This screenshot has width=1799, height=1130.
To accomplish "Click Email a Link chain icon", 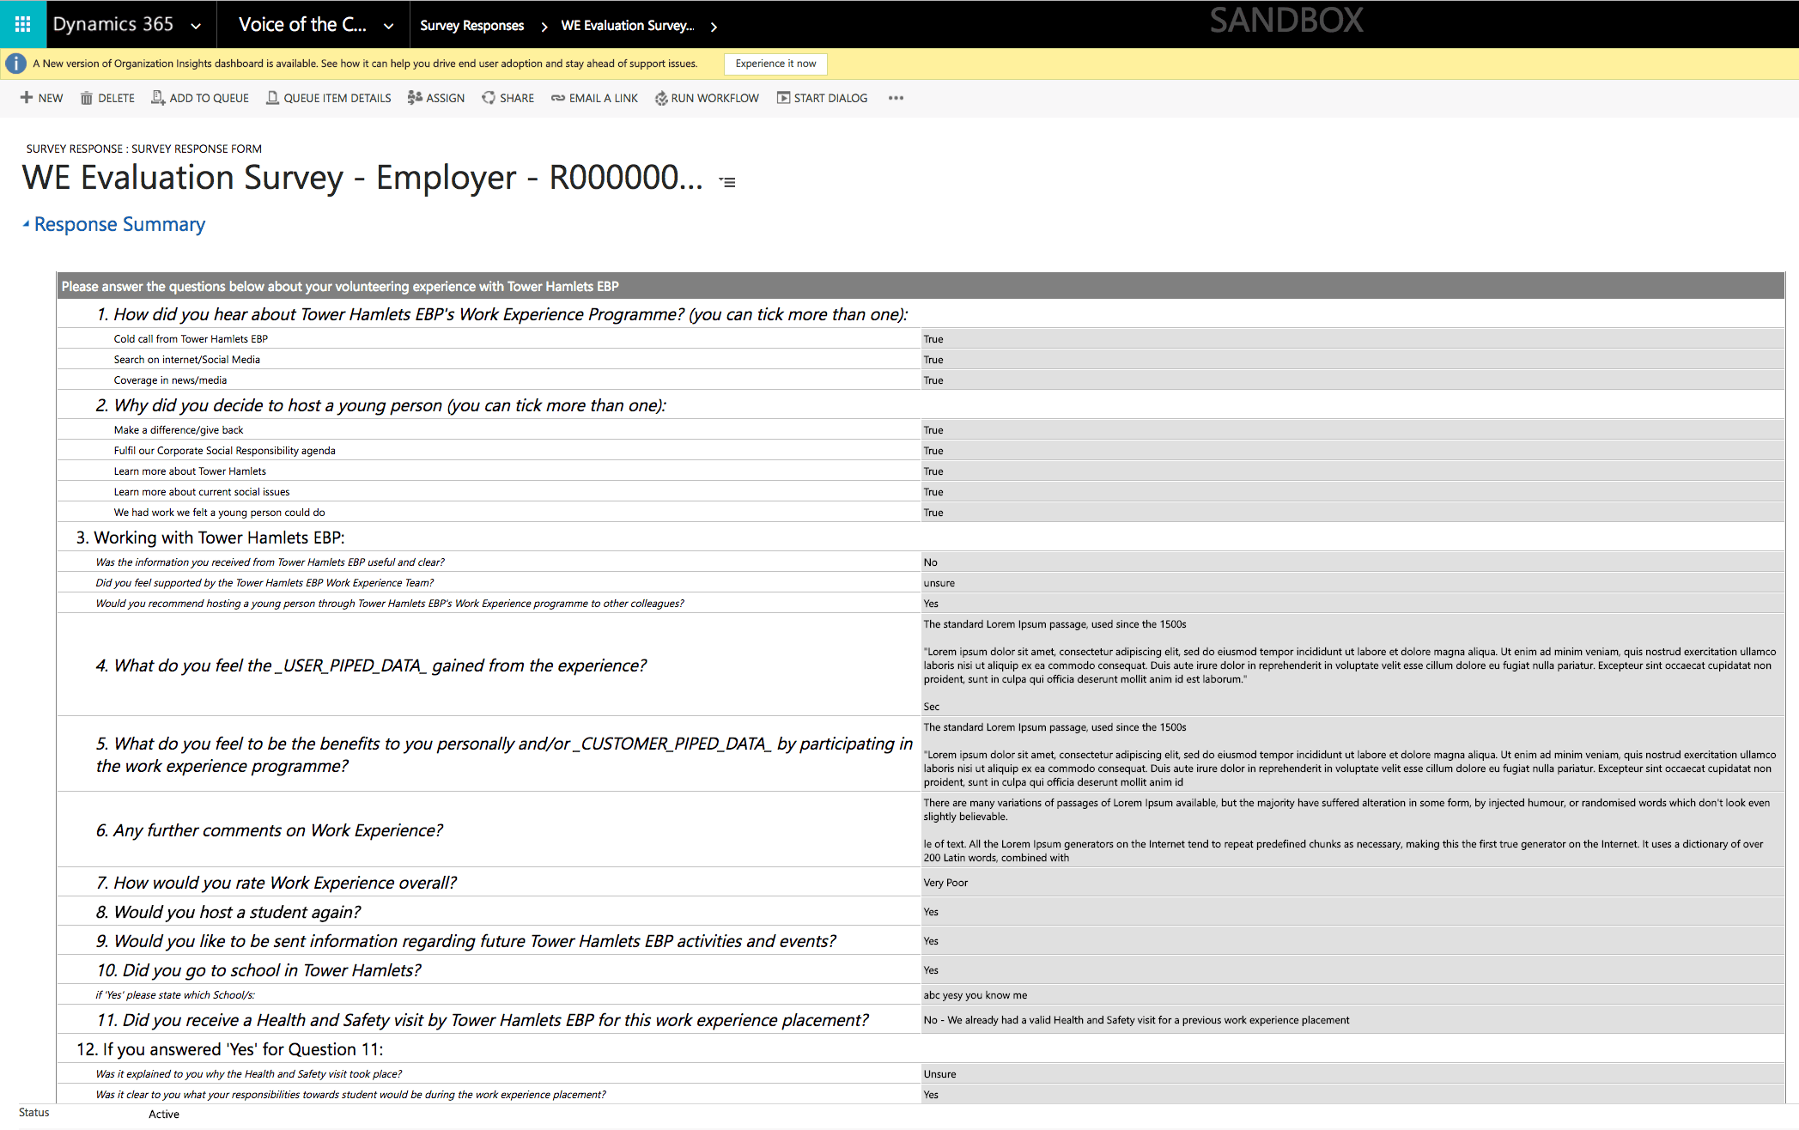I will point(558,98).
